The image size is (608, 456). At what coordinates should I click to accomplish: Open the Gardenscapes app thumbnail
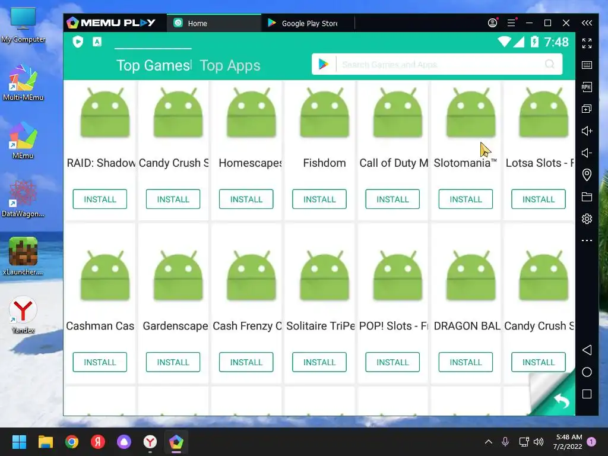(x=178, y=275)
